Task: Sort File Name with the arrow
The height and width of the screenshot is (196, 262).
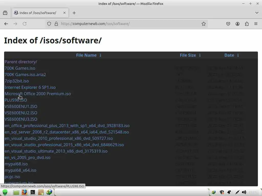Action: pyautogui.click(x=100, y=55)
